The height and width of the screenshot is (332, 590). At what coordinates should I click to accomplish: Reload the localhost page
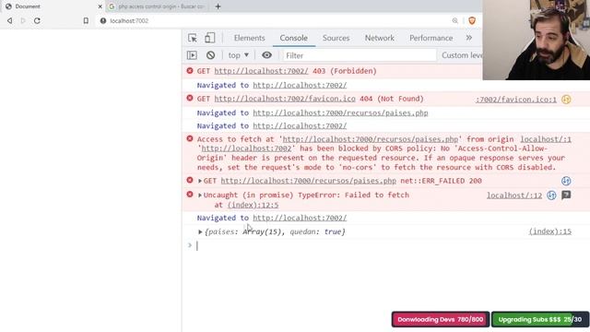[37, 20]
